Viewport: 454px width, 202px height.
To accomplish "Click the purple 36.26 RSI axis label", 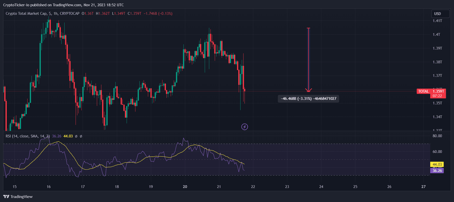I will click(437, 171).
